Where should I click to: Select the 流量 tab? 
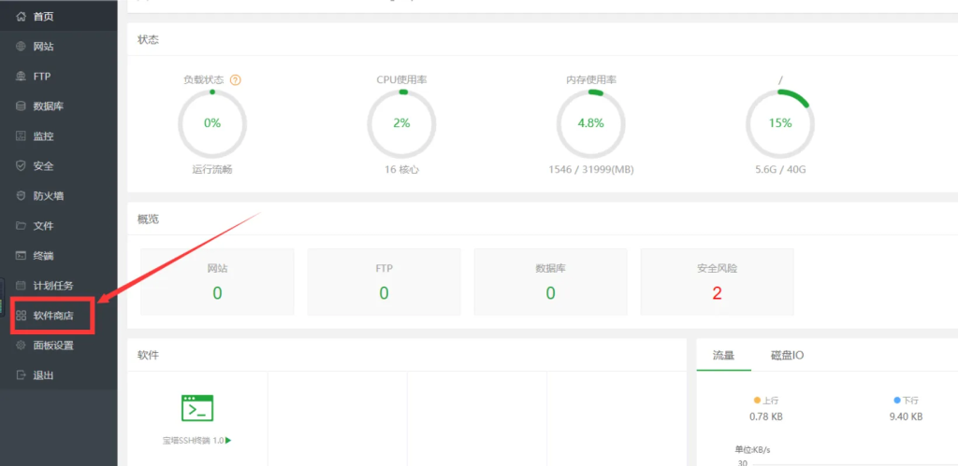pyautogui.click(x=724, y=355)
